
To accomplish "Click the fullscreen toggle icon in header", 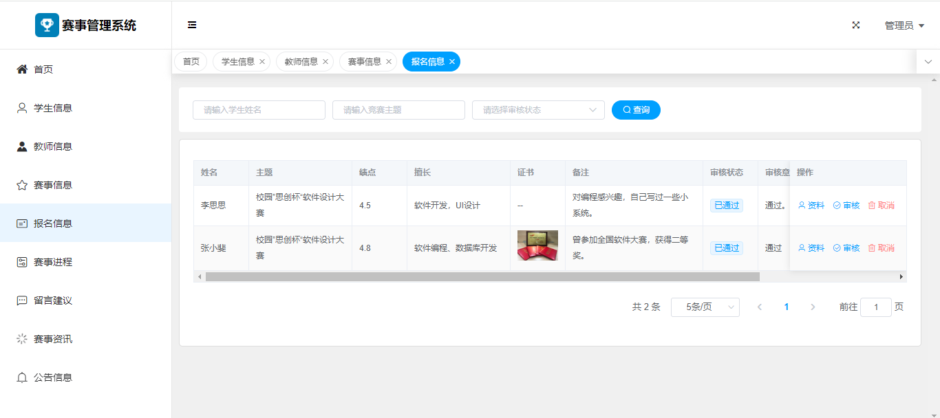I will coord(856,25).
